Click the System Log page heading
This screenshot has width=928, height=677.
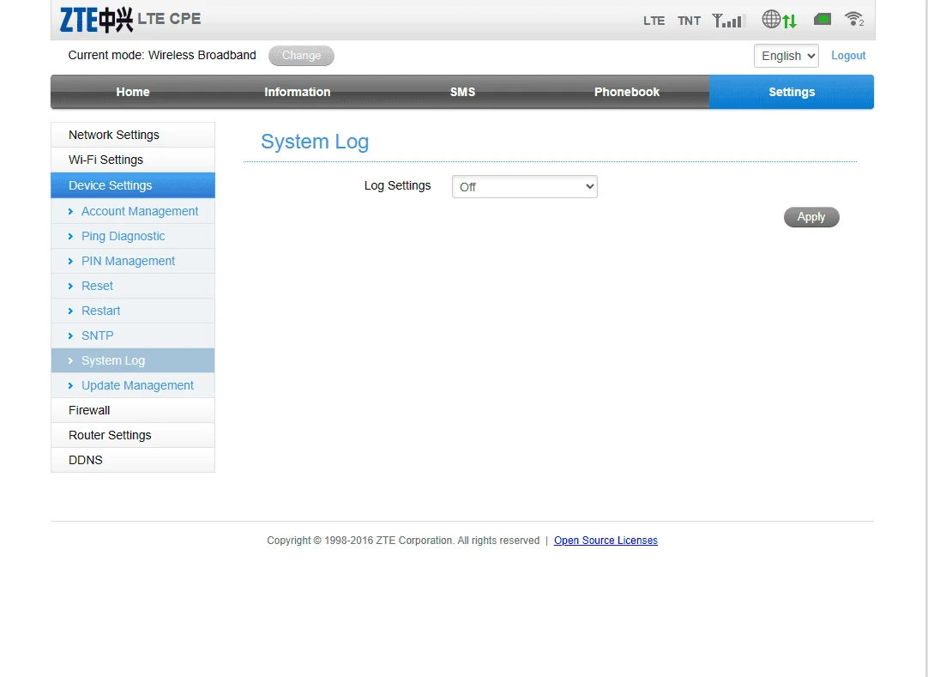coord(315,142)
